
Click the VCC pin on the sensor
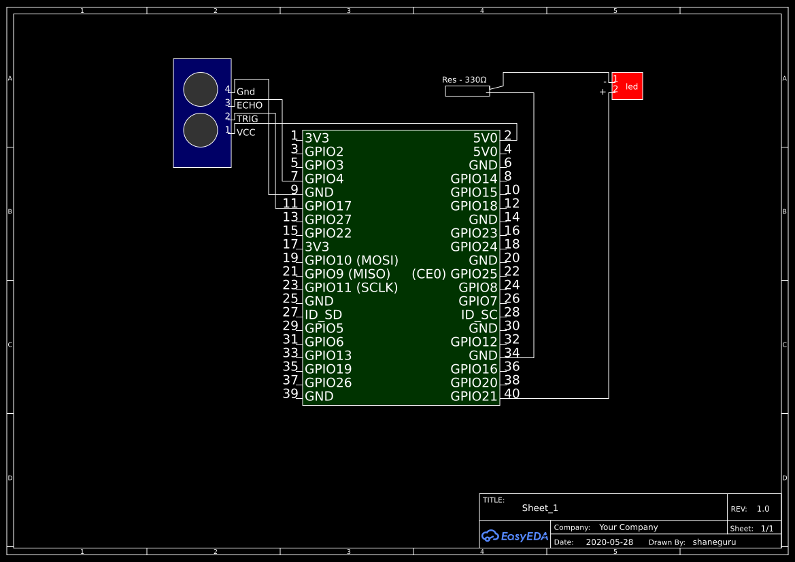246,133
